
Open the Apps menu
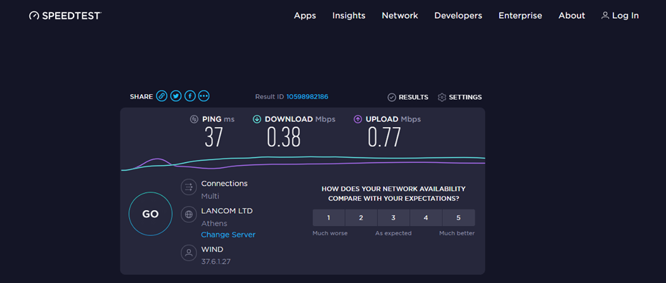[305, 16]
